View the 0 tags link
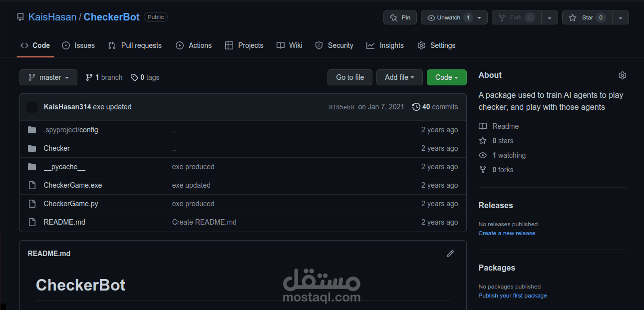 coord(145,77)
